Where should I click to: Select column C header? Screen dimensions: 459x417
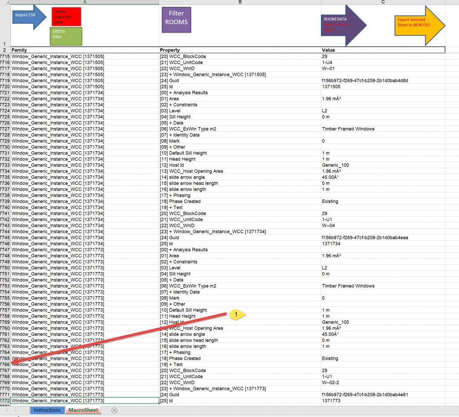pyautogui.click(x=383, y=2)
